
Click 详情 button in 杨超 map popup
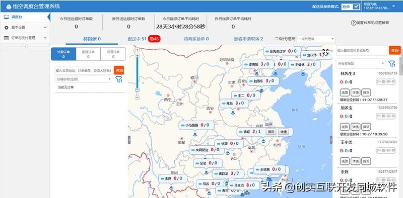click(283, 132)
